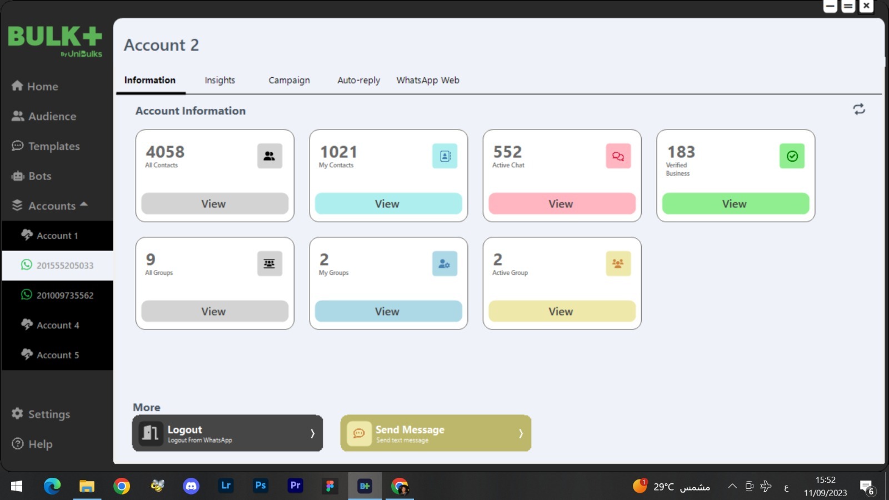Click the Send Message arrow chevron

[521, 433]
